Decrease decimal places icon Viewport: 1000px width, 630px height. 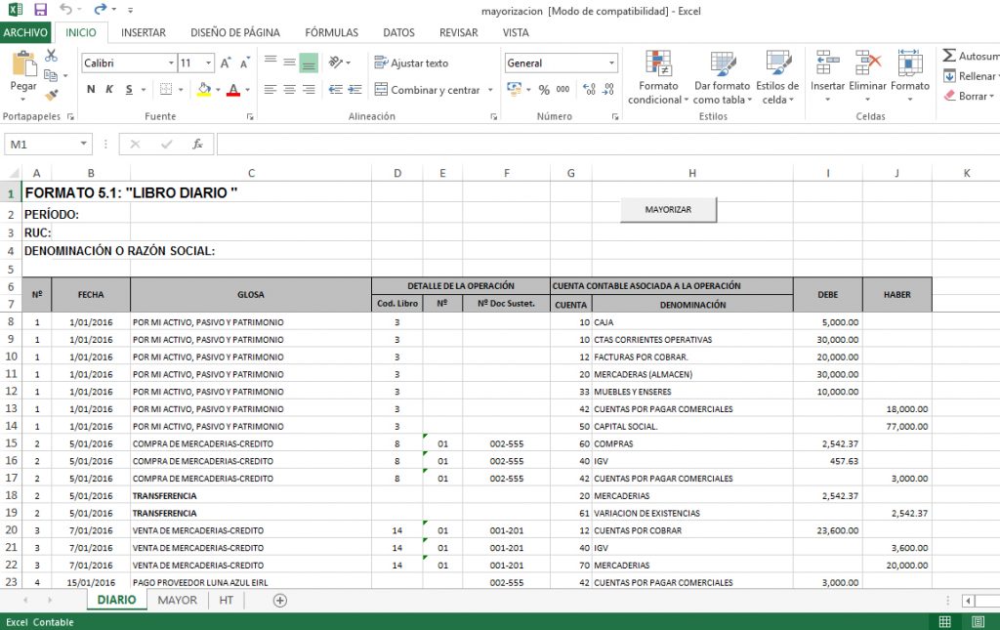609,89
